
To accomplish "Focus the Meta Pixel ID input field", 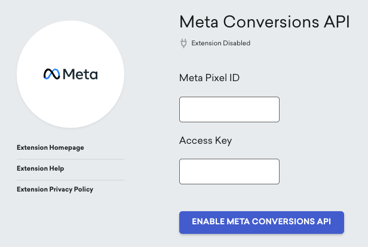I will pyautogui.click(x=229, y=109).
